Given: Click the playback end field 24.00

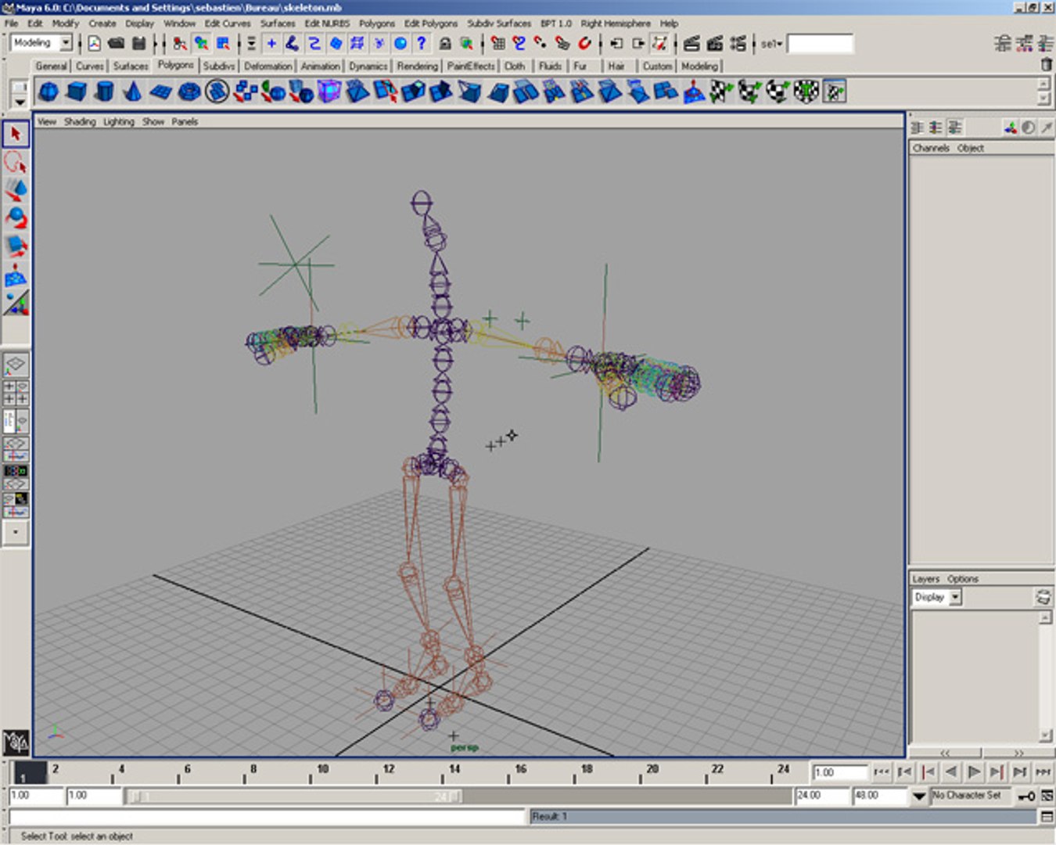Looking at the screenshot, I should coord(822,796).
